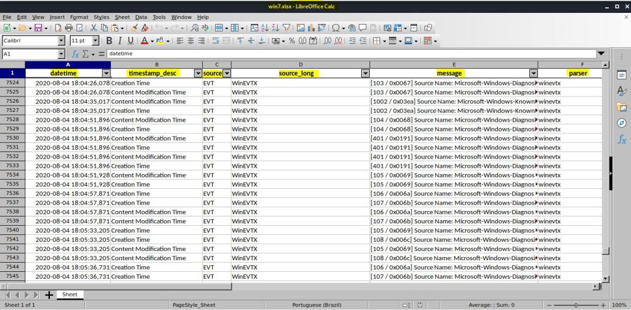This screenshot has height=310, width=631.
Task: Click the Save document icon
Action: pos(38,28)
